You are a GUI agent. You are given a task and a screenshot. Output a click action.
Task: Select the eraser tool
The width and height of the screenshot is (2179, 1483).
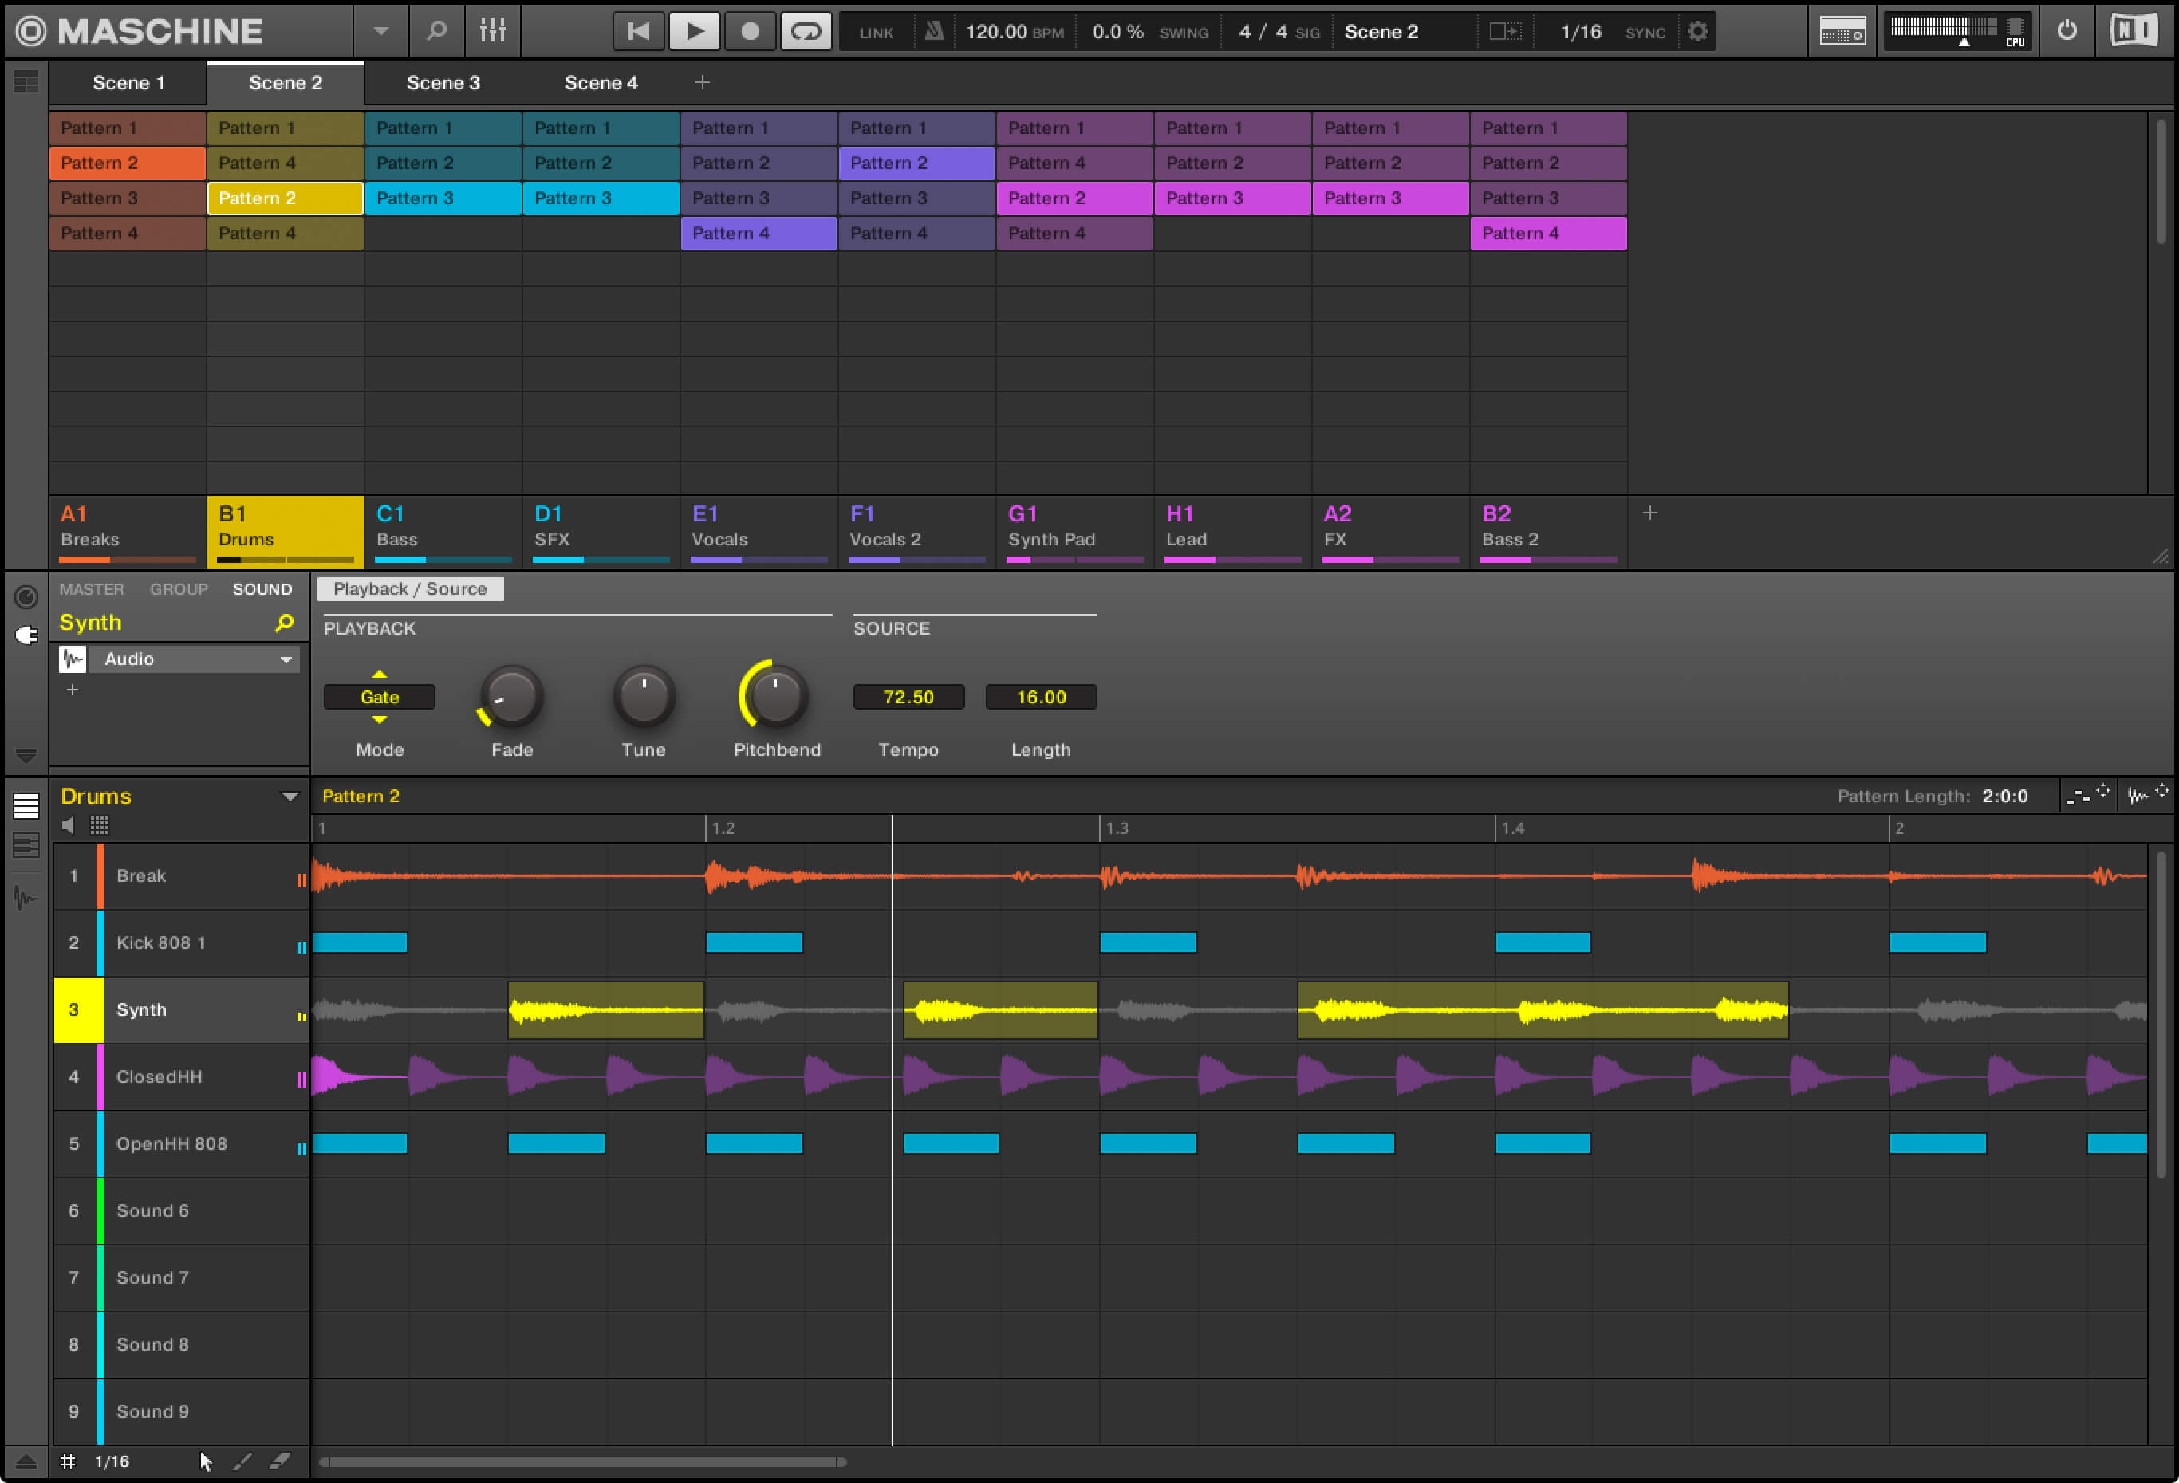(x=279, y=1461)
